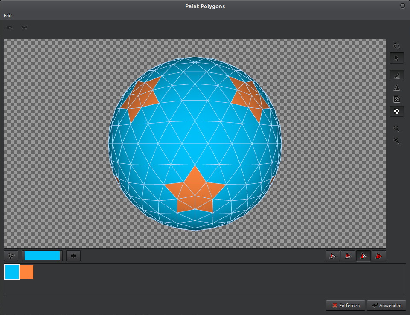The height and width of the screenshot is (315, 410).
Task: Select the hatched pattern tool
Action: coord(396,99)
